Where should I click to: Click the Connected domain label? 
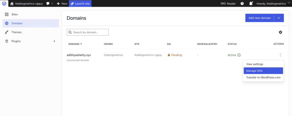pyautogui.click(x=78, y=60)
